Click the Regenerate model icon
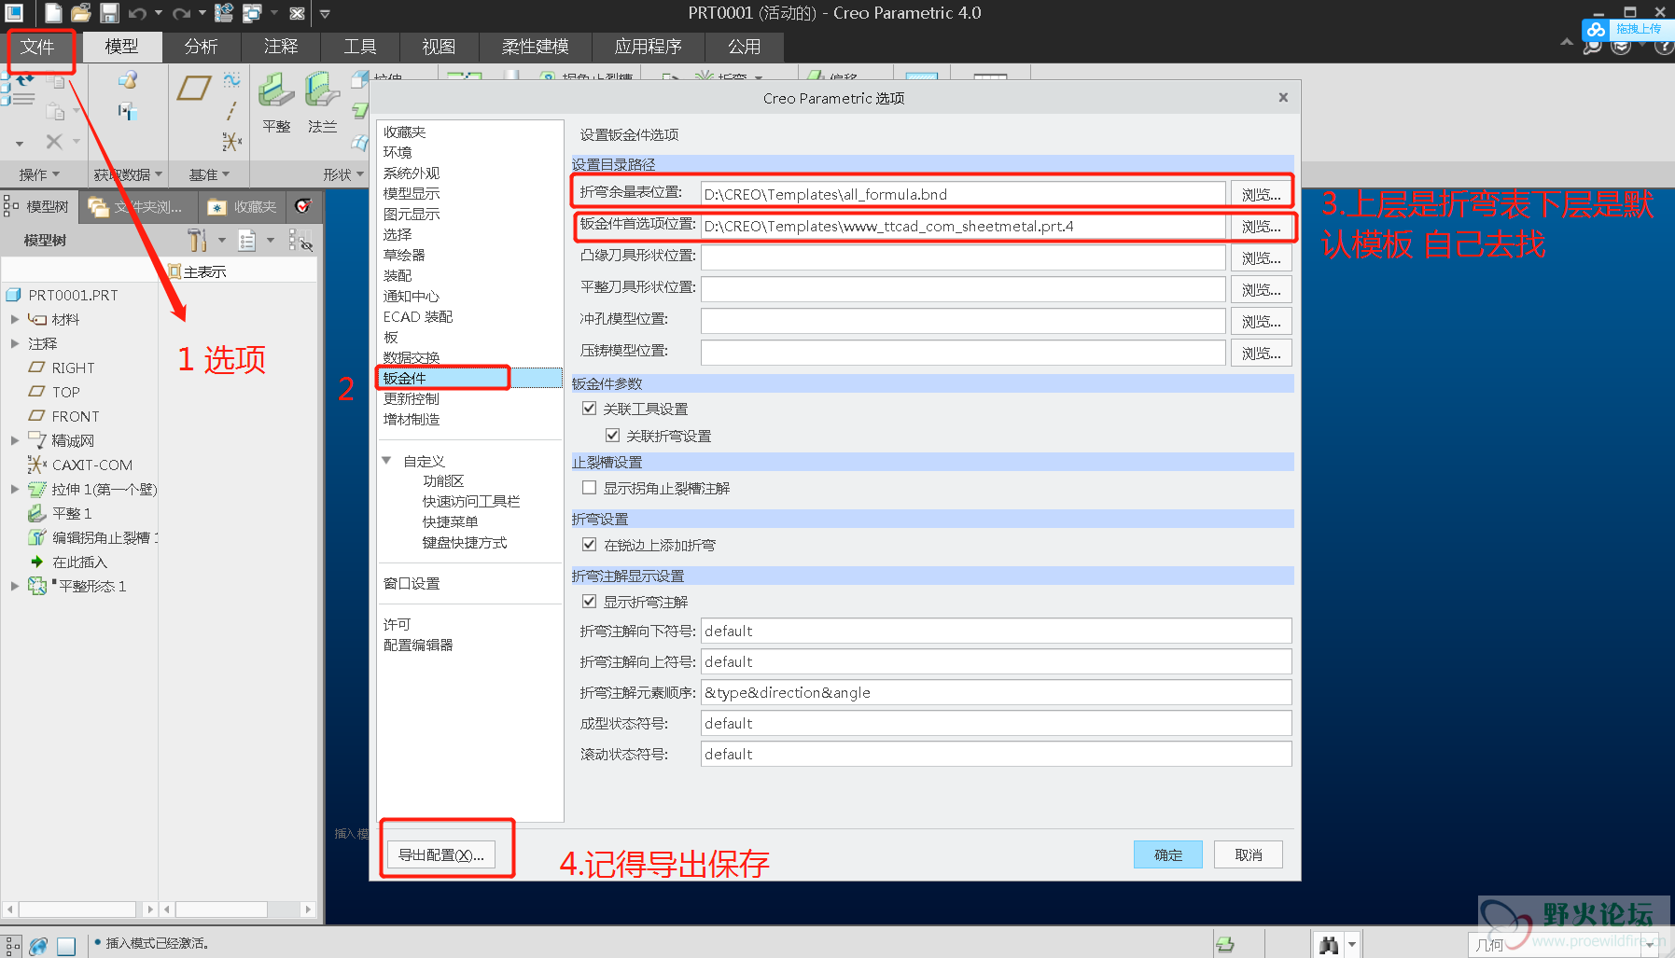This screenshot has height=958, width=1675. click(x=224, y=13)
